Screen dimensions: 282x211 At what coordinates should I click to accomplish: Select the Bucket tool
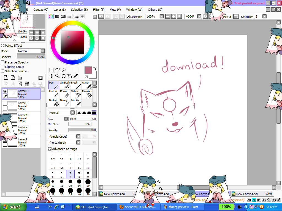tap(54, 102)
